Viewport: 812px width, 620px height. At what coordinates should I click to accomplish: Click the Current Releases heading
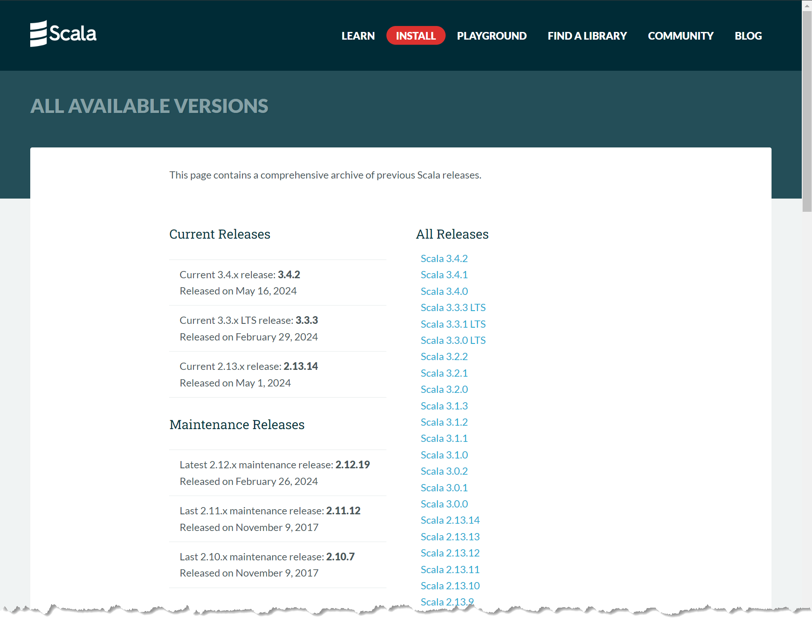pyautogui.click(x=220, y=234)
